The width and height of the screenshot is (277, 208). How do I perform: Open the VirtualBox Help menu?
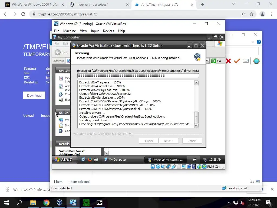121,31
